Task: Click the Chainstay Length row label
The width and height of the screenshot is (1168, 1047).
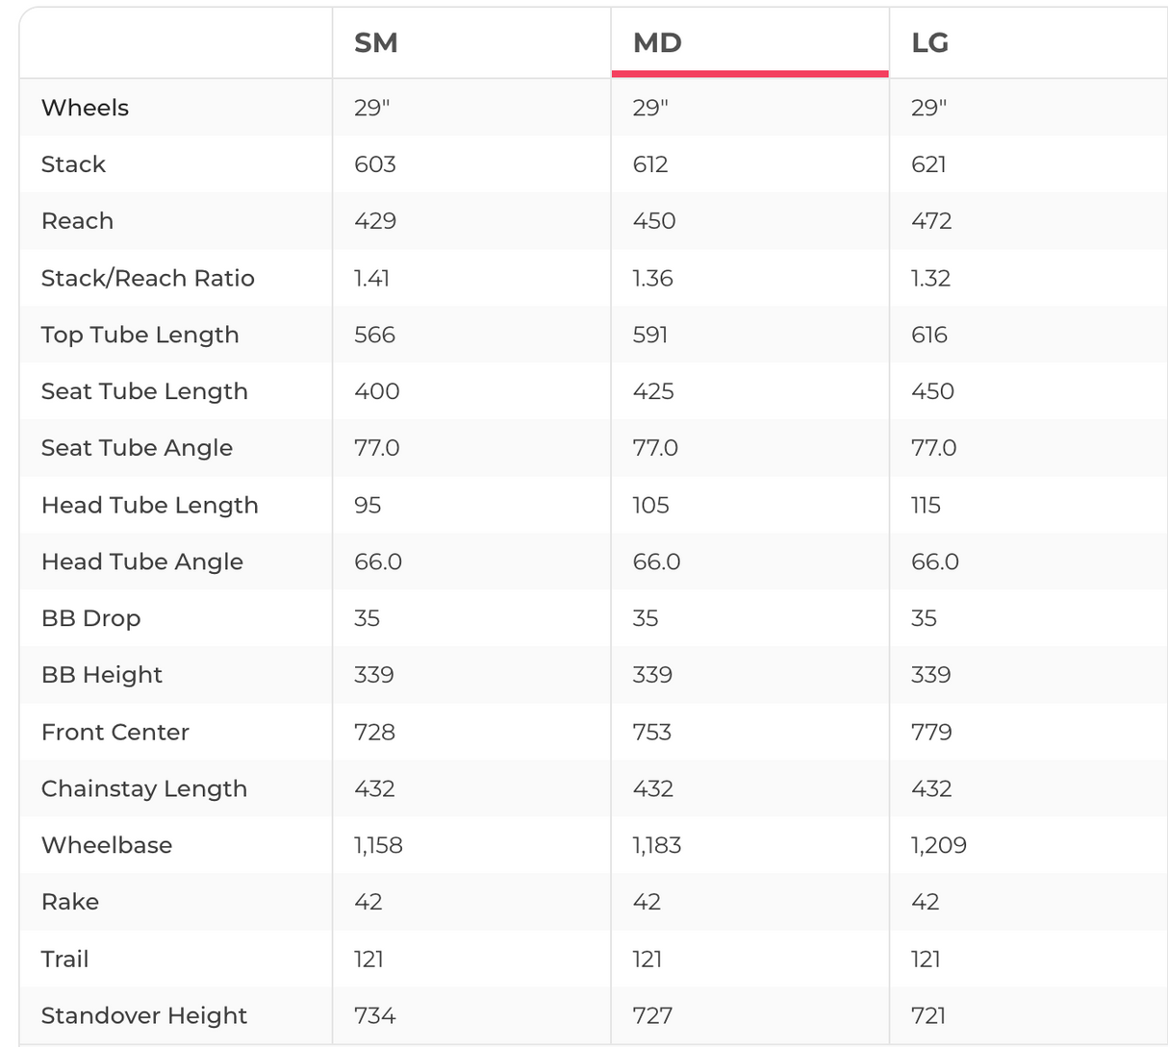Action: pyautogui.click(x=143, y=788)
